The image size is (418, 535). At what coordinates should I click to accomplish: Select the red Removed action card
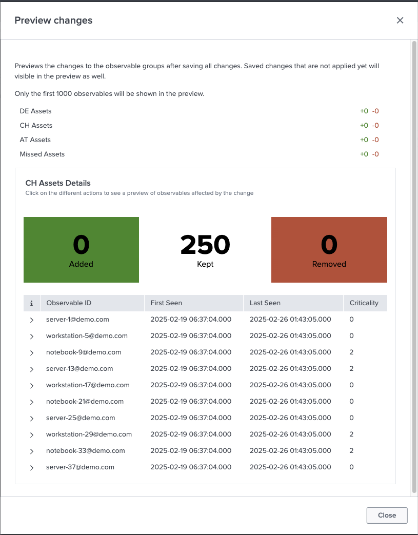tap(329, 250)
